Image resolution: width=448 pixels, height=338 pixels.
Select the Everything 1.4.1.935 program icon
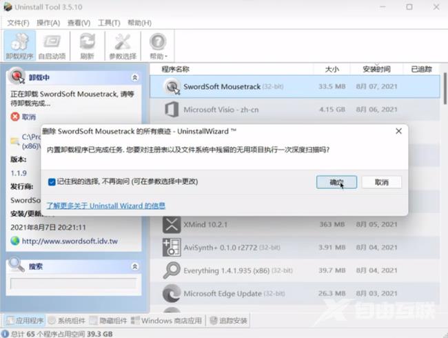coord(172,271)
